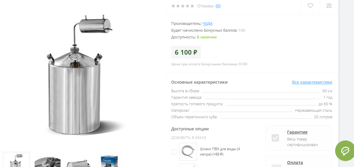Click the guarantee checkmark icon
This screenshot has width=354, height=167.
pyautogui.click(x=275, y=138)
